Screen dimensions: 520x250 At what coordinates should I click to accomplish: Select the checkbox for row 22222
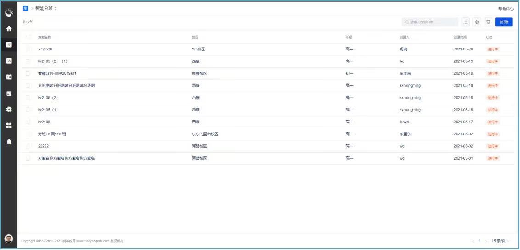coord(28,146)
